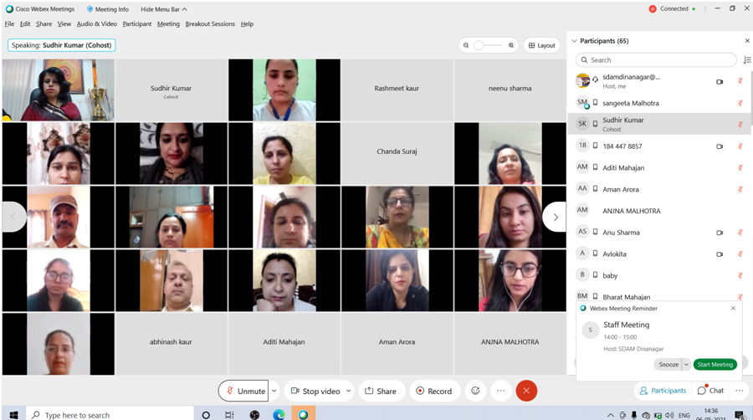Collapse the Participants (65) panel header
The height and width of the screenshot is (420, 753).
(574, 41)
